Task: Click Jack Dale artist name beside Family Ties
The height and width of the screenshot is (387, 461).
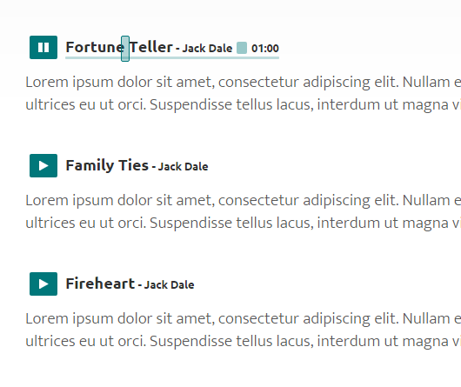Action: point(183,167)
